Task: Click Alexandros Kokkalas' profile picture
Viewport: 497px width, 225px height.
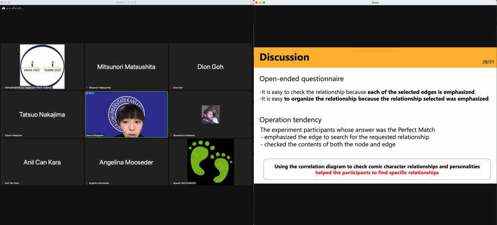Action: 211,114
